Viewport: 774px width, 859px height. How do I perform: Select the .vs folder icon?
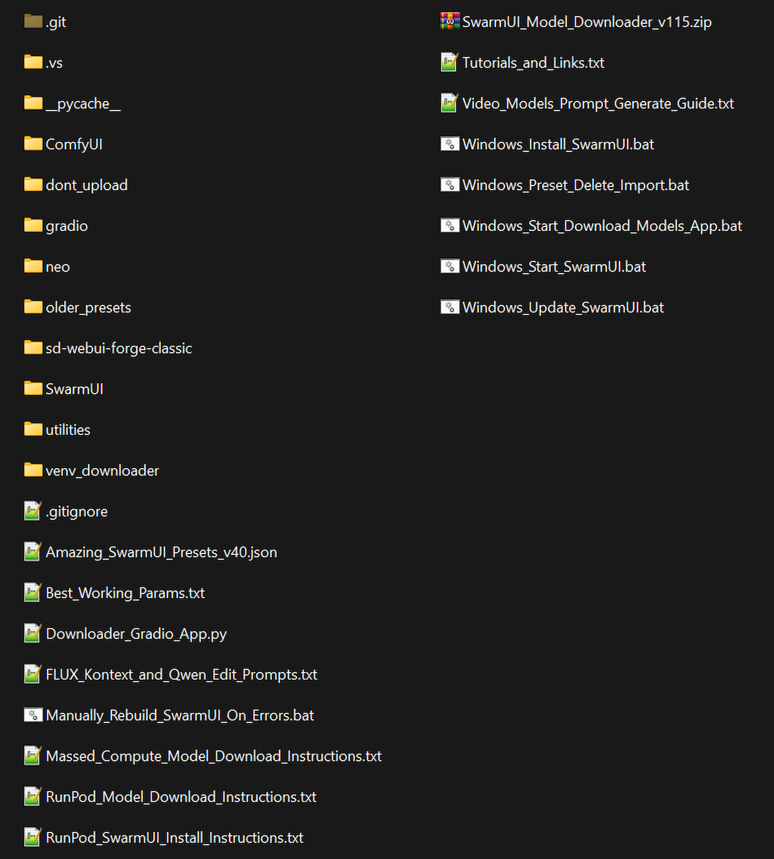33,62
